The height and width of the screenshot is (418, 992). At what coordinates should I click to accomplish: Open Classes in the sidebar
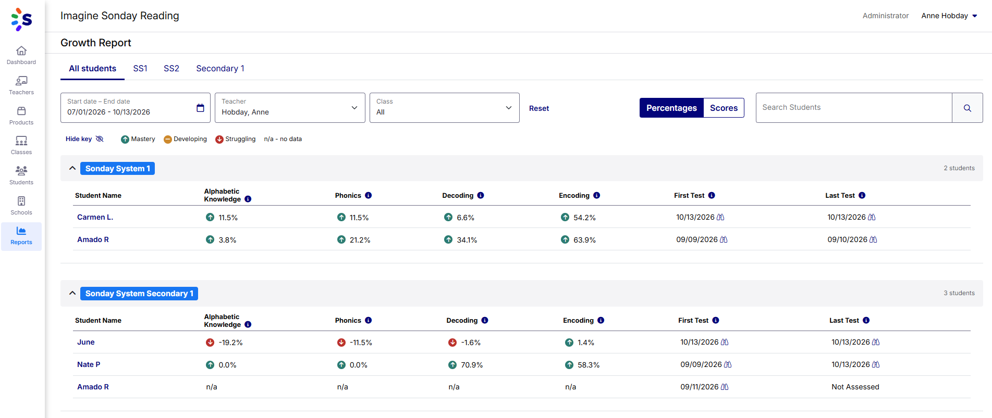click(21, 145)
